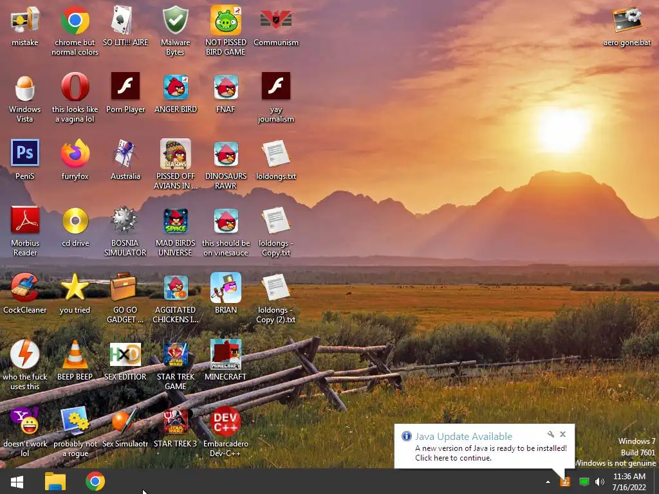Open the volume speaker tray icon
This screenshot has width=659, height=494.
coord(600,482)
